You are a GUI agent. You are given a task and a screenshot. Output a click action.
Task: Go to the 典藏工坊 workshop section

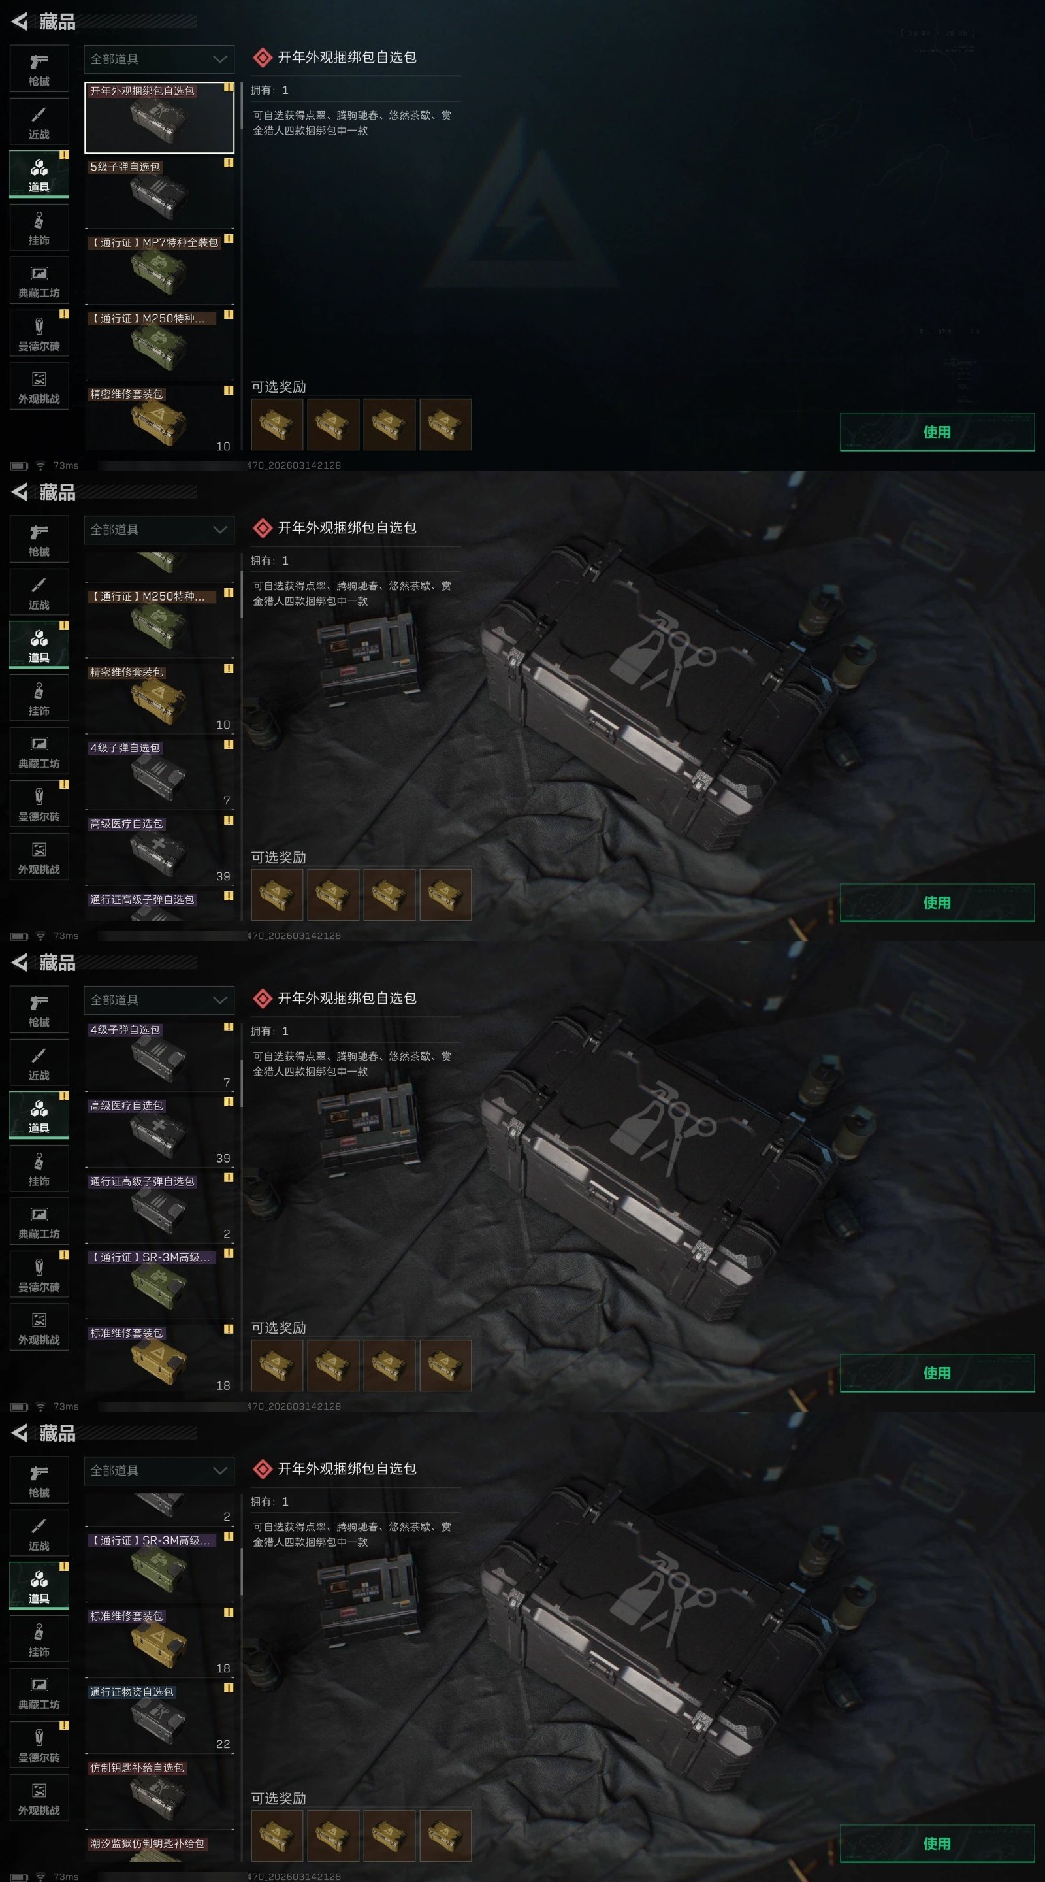click(39, 281)
